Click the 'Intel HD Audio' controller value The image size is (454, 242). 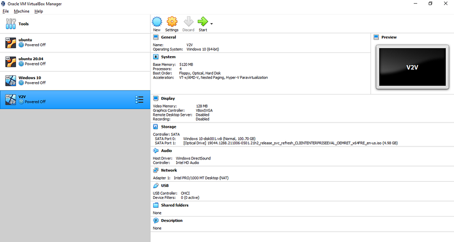[187, 163]
